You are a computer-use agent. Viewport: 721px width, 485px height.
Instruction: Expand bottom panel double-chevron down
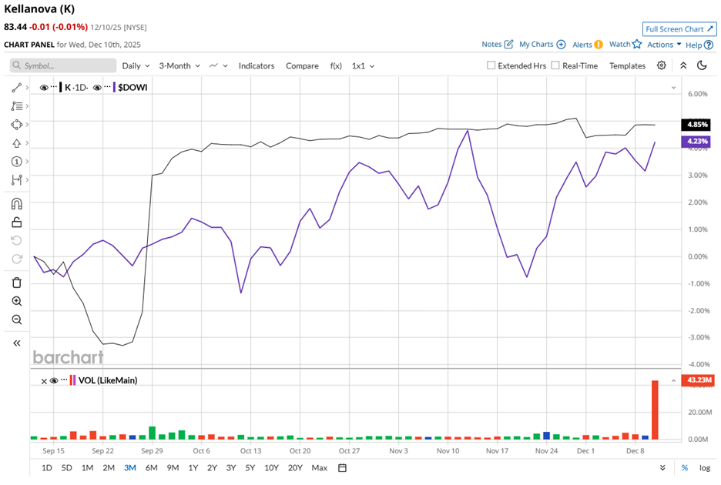662,467
